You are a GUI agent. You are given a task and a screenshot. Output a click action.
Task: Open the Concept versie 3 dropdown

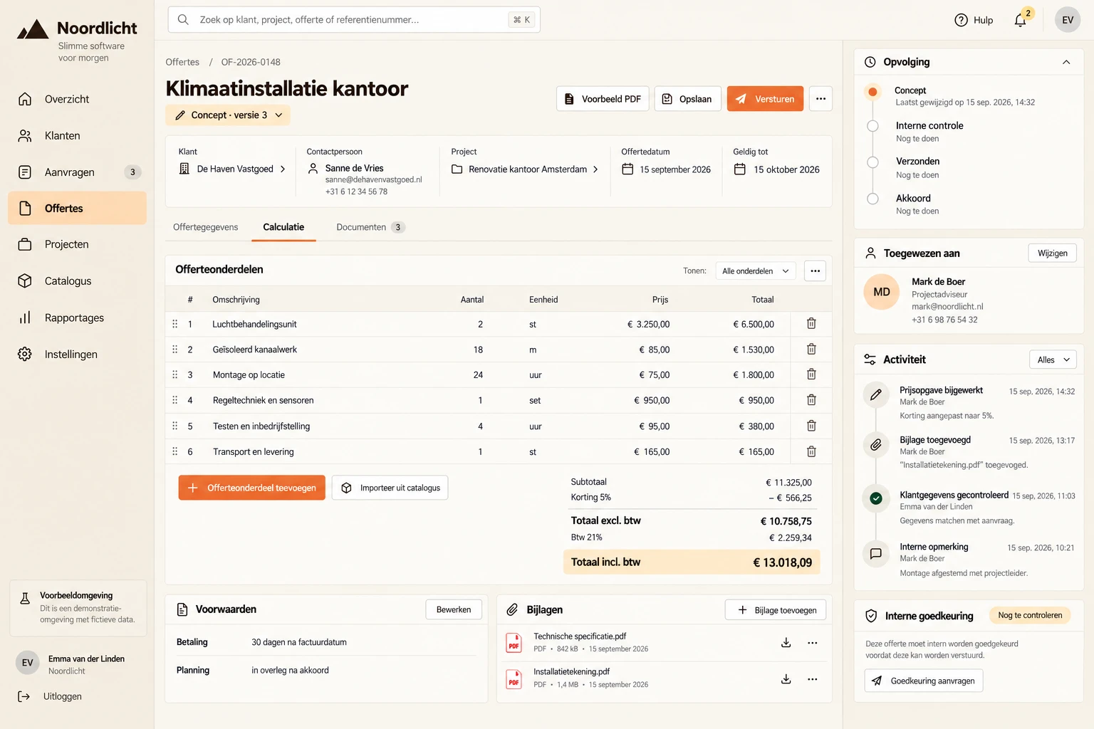[228, 115]
